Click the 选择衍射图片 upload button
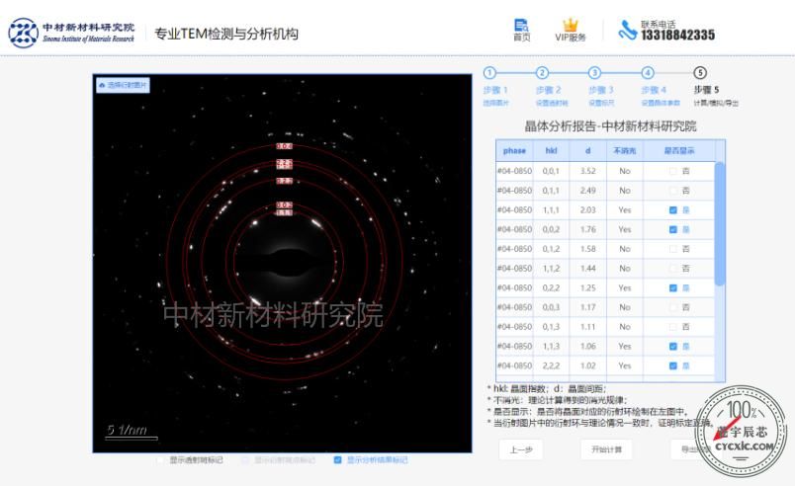The height and width of the screenshot is (486, 795). click(x=124, y=85)
